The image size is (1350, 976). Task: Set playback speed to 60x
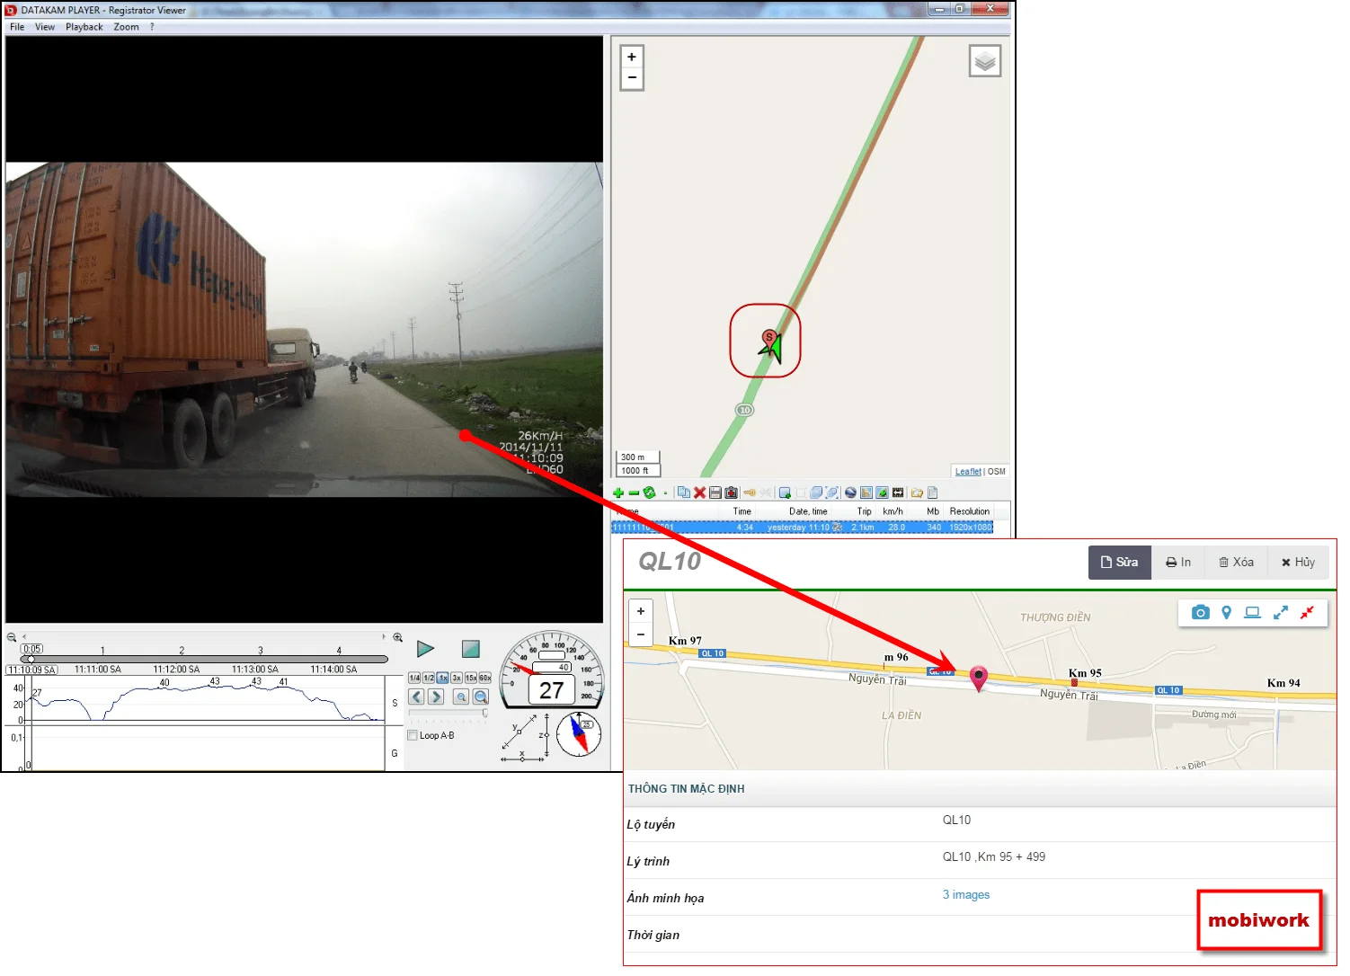(x=484, y=678)
